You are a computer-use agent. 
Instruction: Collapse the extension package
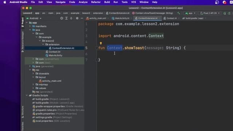pos(43,44)
